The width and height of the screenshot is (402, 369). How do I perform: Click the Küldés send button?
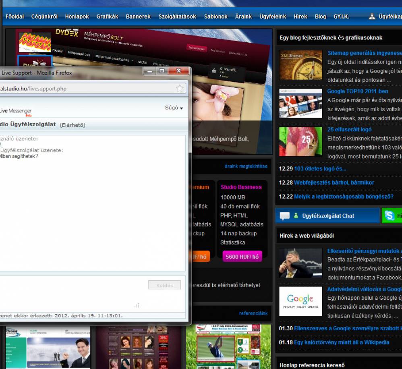[x=164, y=285]
